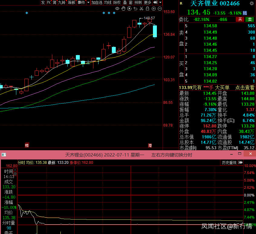Add stock via 加自选 button

point(97,2)
